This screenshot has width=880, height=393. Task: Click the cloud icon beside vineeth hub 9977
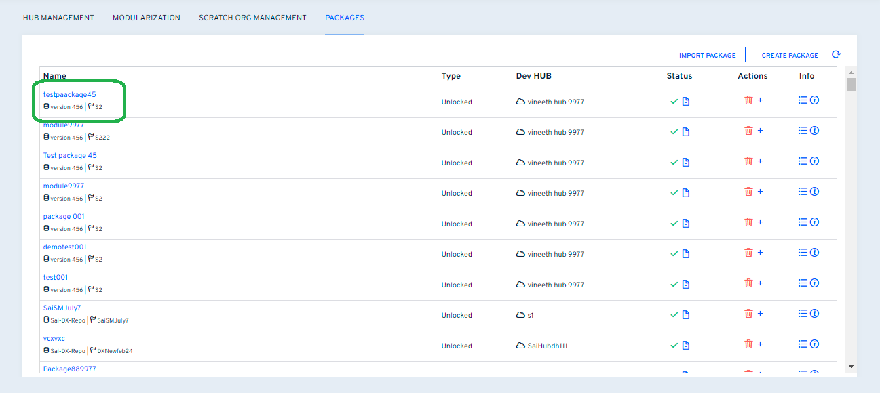[519, 100]
